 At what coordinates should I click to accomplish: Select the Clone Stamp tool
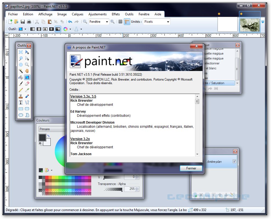(x=21, y=96)
